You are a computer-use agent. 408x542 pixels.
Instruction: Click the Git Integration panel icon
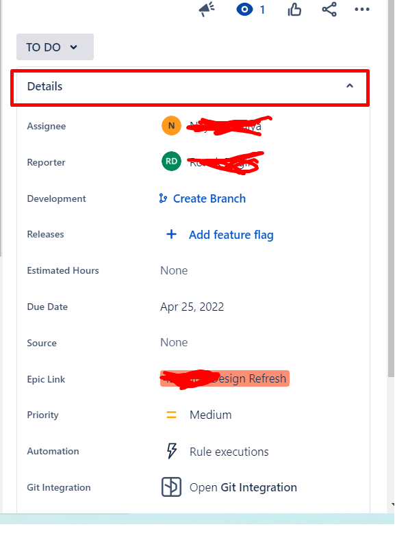pyautogui.click(x=172, y=487)
